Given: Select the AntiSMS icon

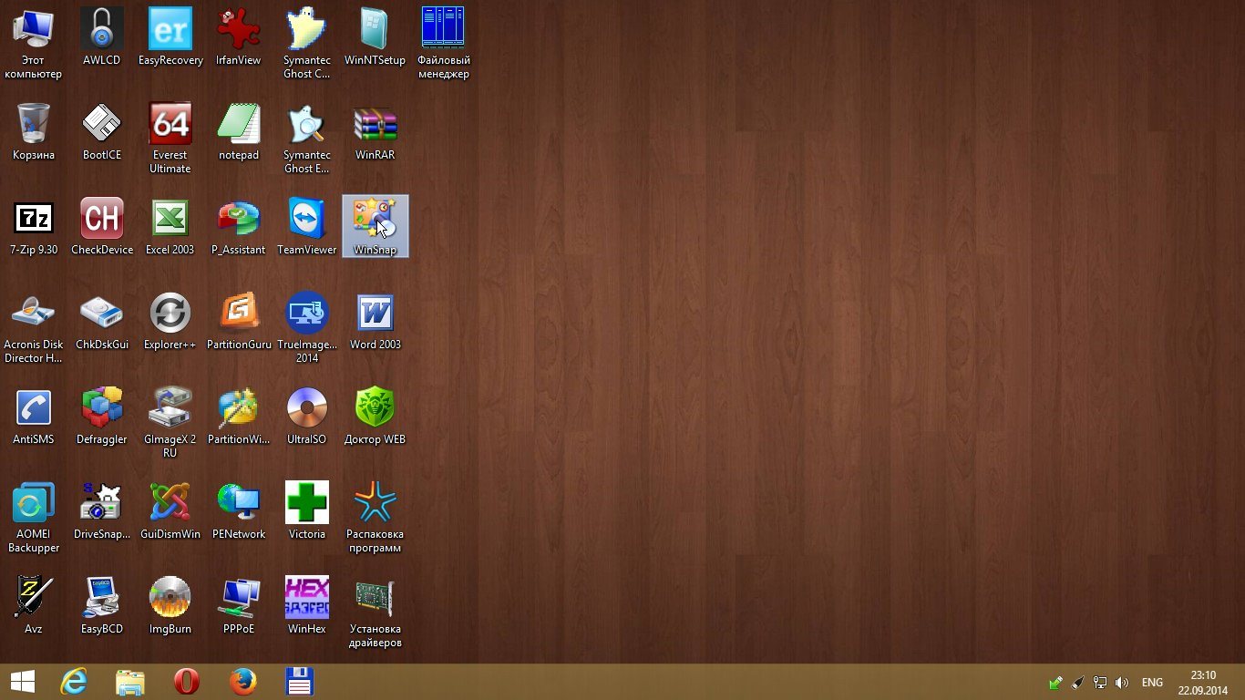Looking at the screenshot, I should (x=34, y=416).
